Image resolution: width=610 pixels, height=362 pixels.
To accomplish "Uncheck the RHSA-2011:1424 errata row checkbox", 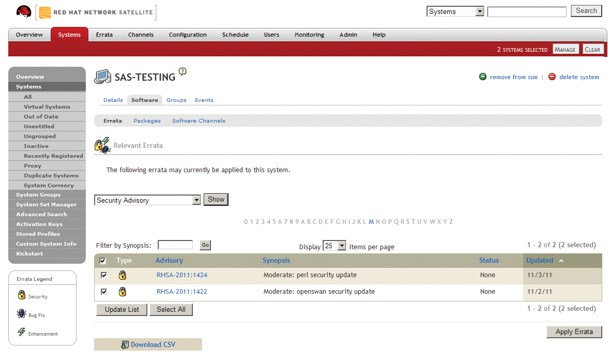I will click(103, 275).
